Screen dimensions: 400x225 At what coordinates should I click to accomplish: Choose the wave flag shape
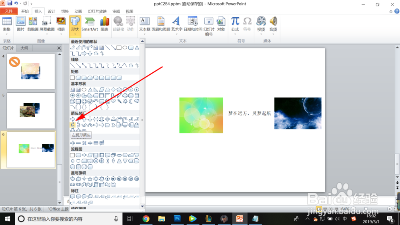pos(107,185)
